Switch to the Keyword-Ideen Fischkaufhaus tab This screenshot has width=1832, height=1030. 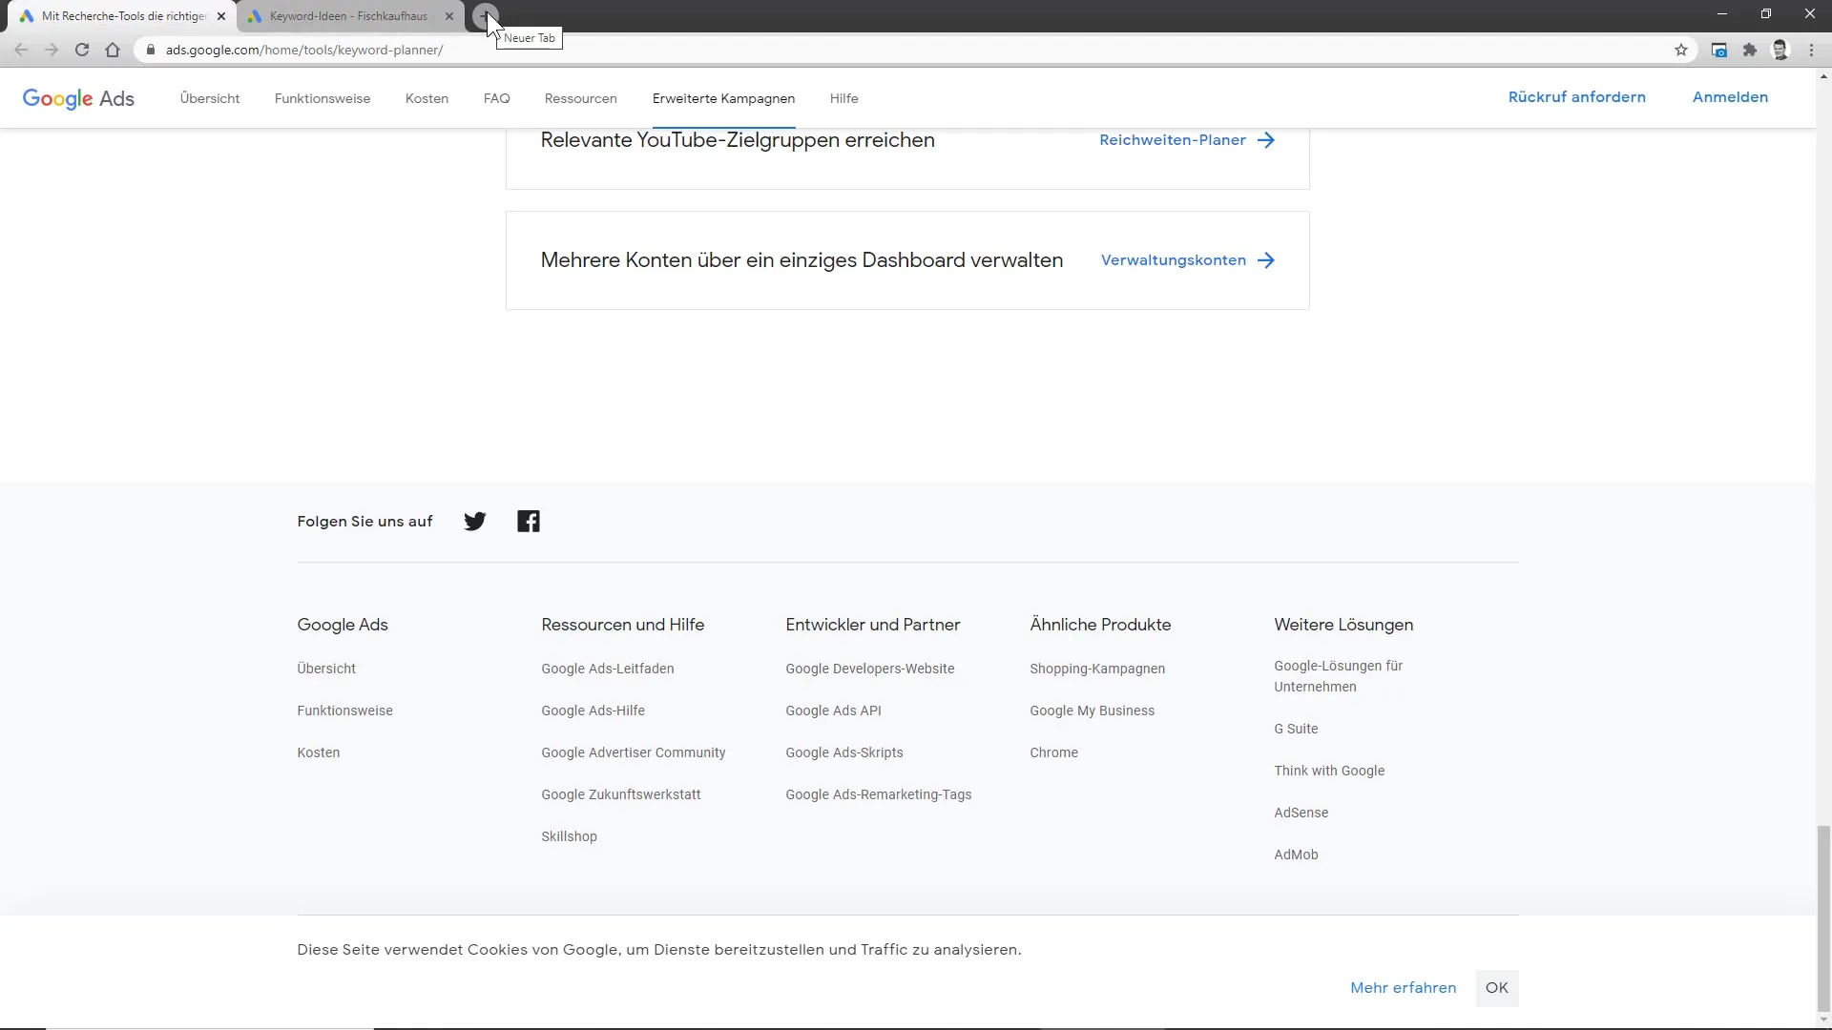pos(349,16)
